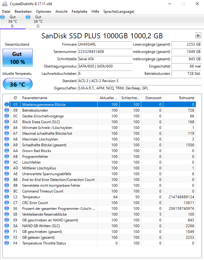
Task: Click status orb of Schadhafte Blöcke (gesamt) row
Action: tap(7, 145)
